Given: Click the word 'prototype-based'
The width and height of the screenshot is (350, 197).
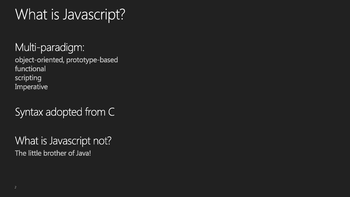Looking at the screenshot, I should click(92, 60).
